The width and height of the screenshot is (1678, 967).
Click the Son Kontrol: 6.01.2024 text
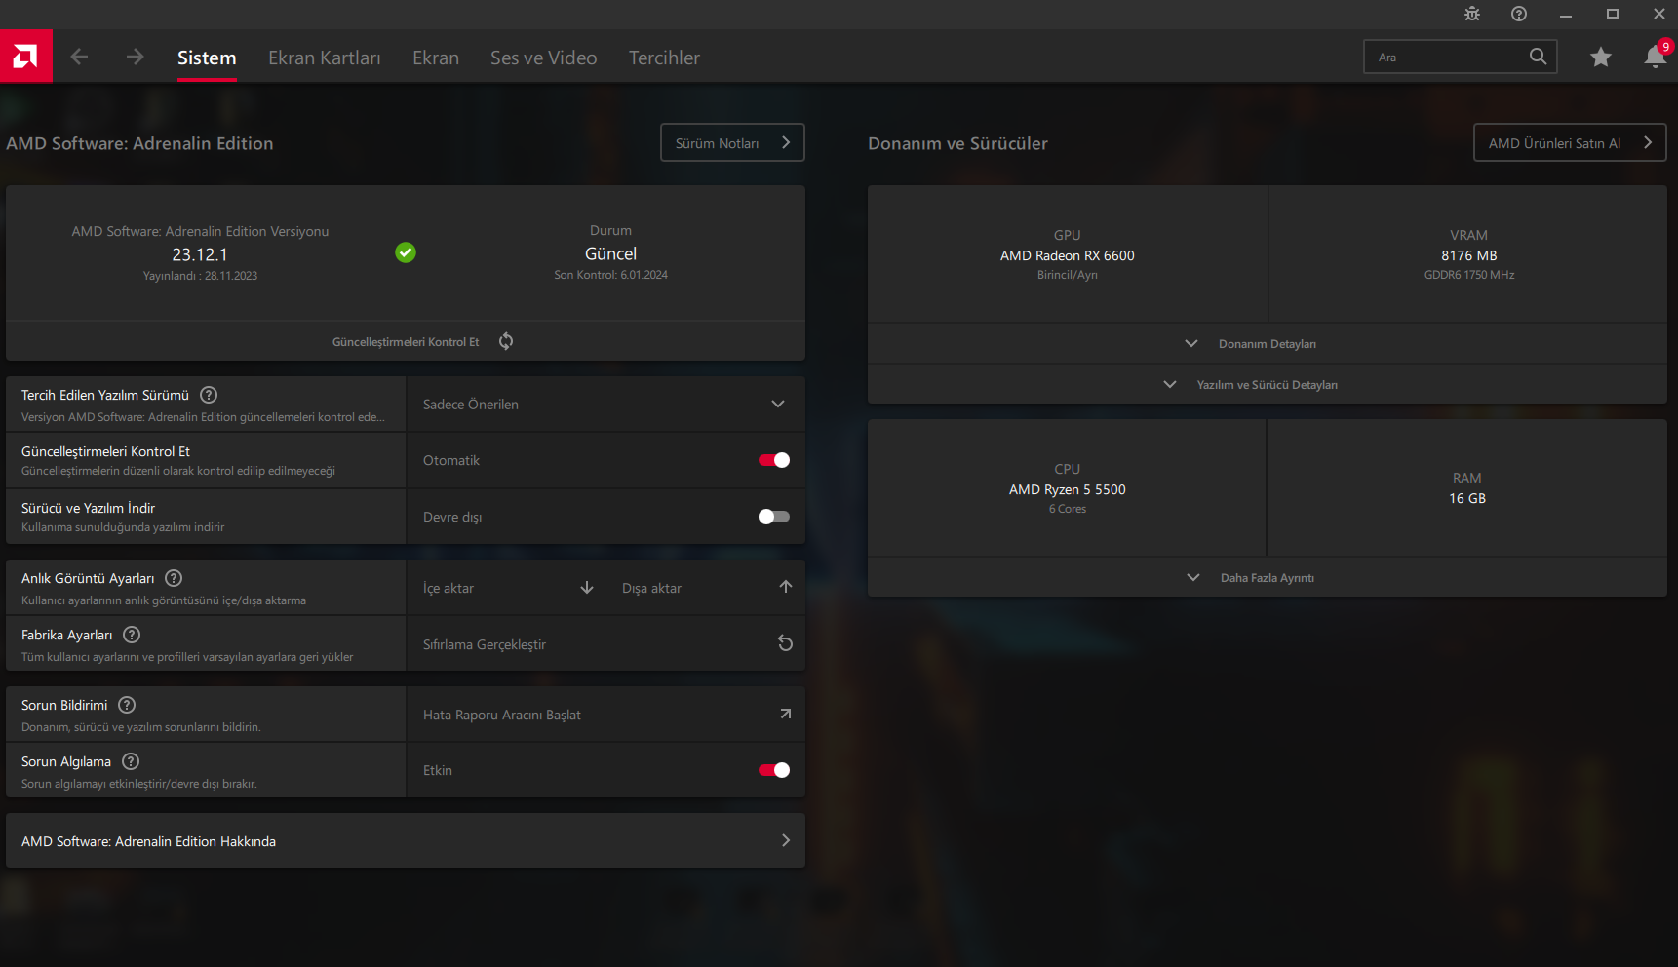coord(611,275)
